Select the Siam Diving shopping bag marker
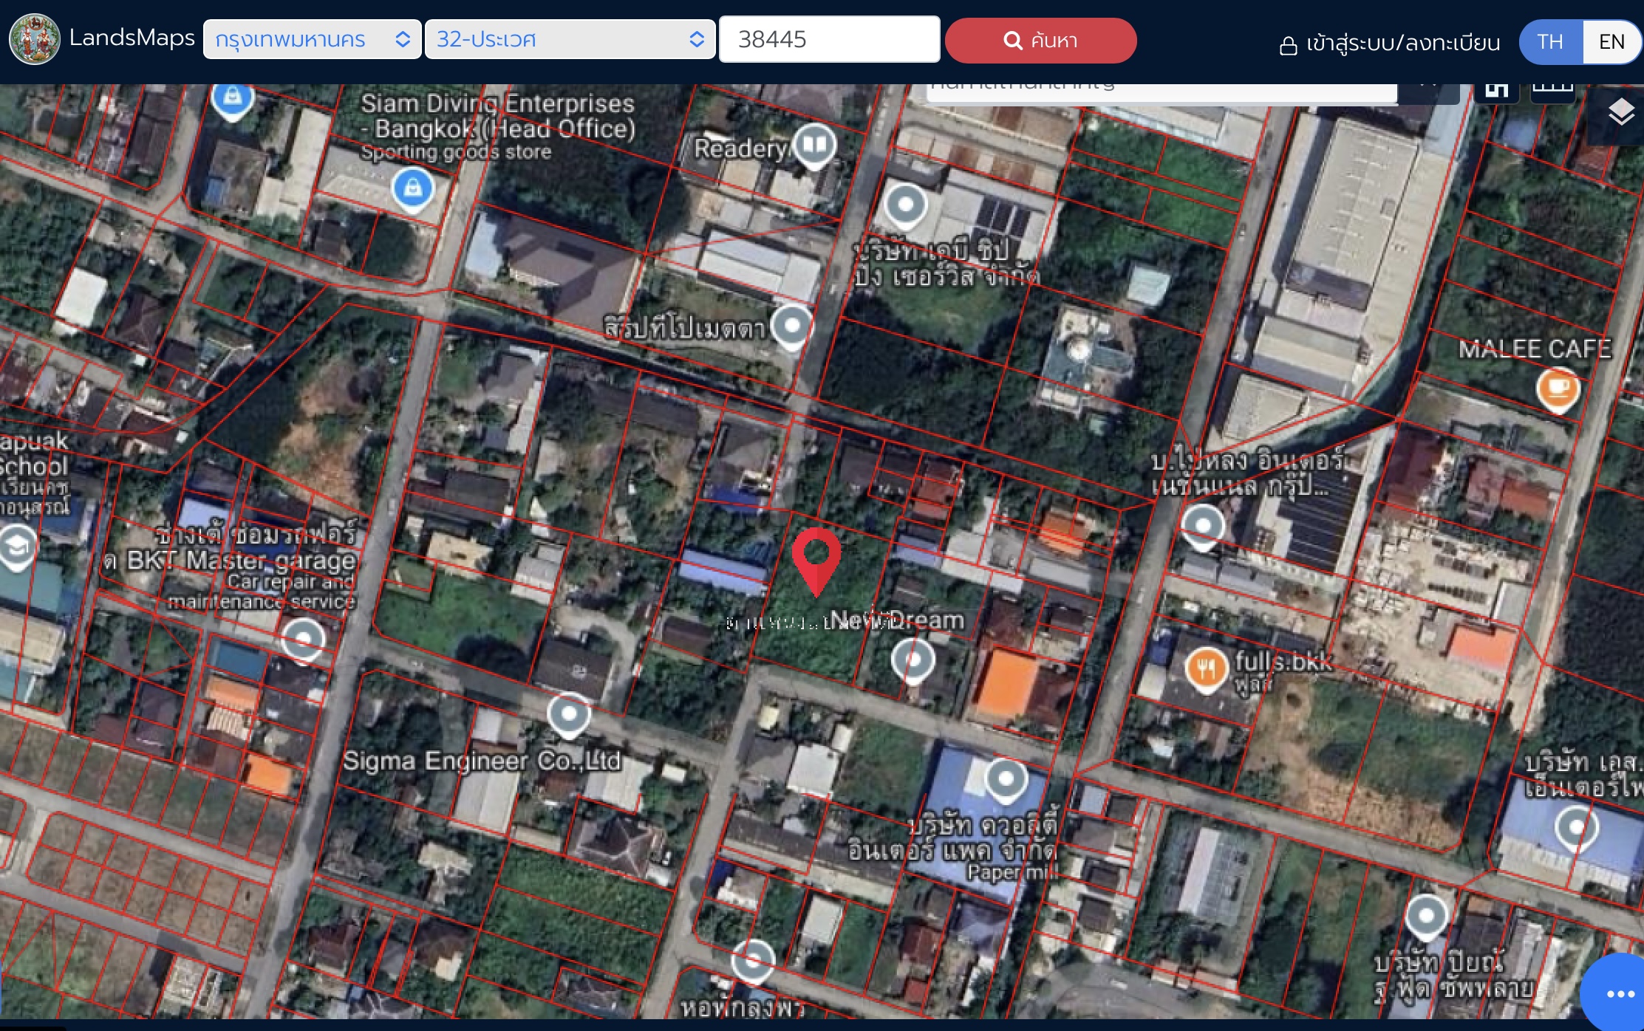The width and height of the screenshot is (1644, 1031). pos(412,188)
